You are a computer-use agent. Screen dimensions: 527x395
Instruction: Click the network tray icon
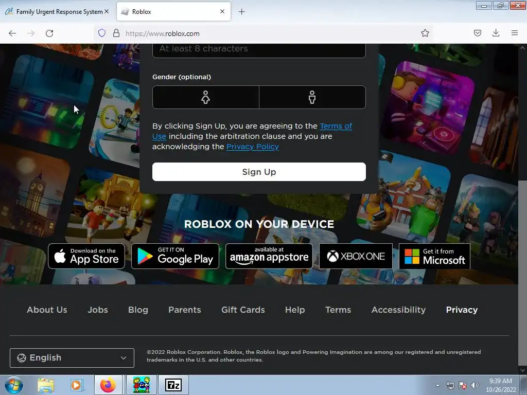tap(450, 385)
